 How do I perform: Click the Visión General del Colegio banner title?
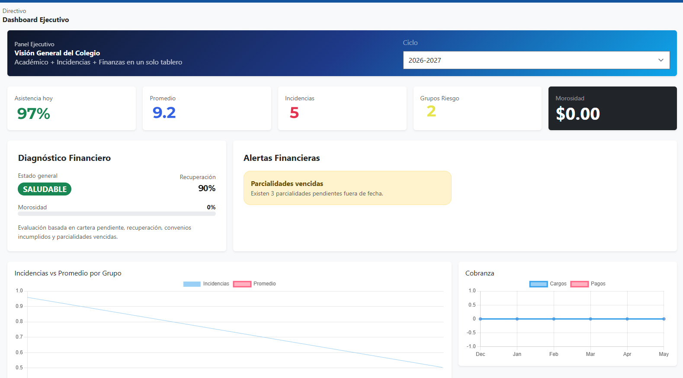click(57, 53)
